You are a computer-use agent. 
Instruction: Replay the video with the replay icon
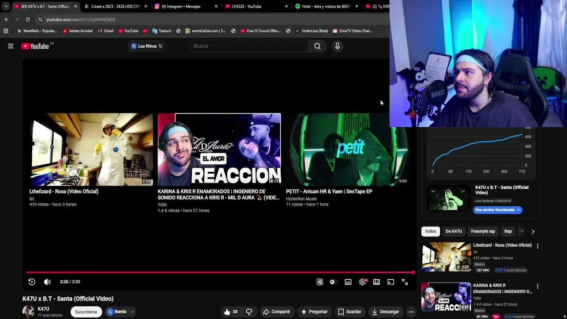32,282
